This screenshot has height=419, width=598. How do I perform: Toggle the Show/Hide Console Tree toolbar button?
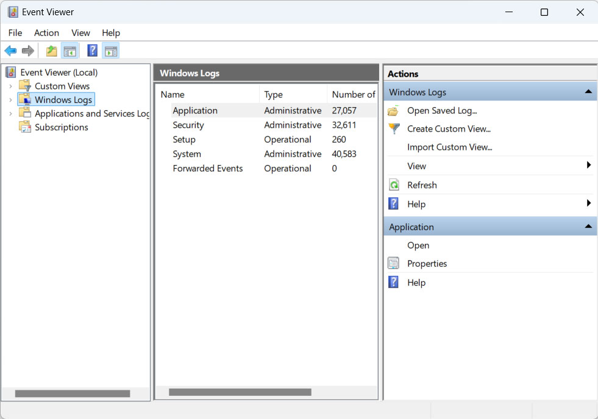pos(70,51)
